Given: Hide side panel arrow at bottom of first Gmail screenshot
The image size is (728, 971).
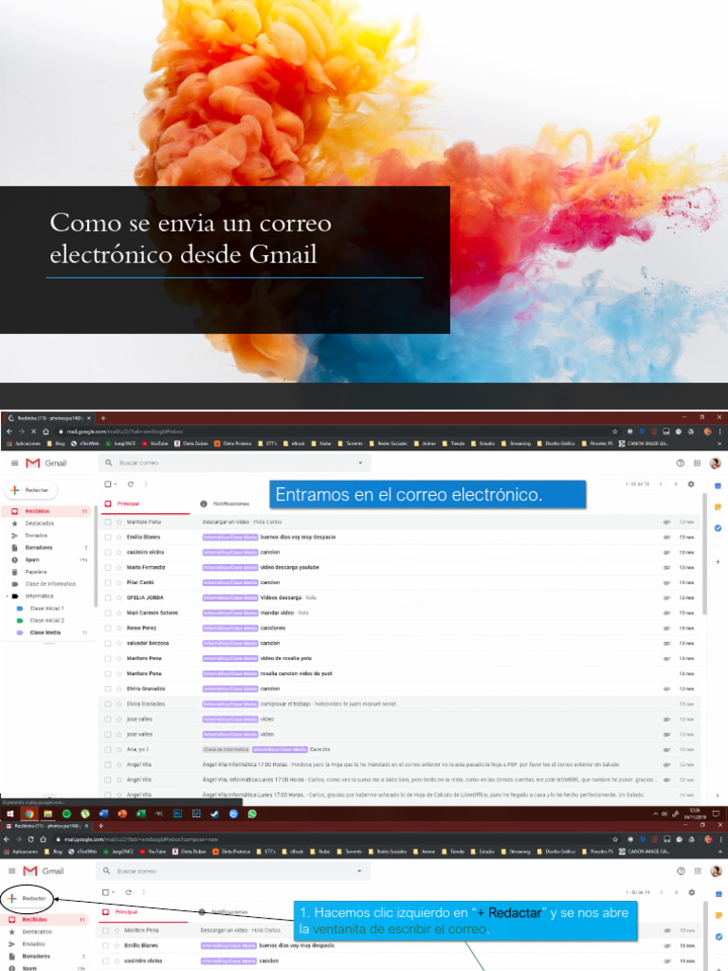Looking at the screenshot, I should [x=719, y=796].
